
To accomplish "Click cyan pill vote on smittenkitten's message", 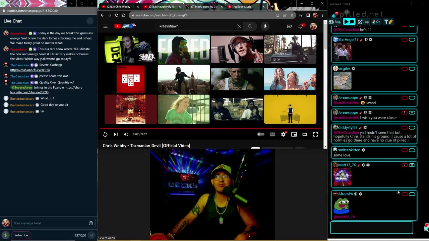I will point(412,150).
